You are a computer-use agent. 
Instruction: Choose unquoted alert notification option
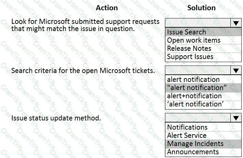pos(203,80)
